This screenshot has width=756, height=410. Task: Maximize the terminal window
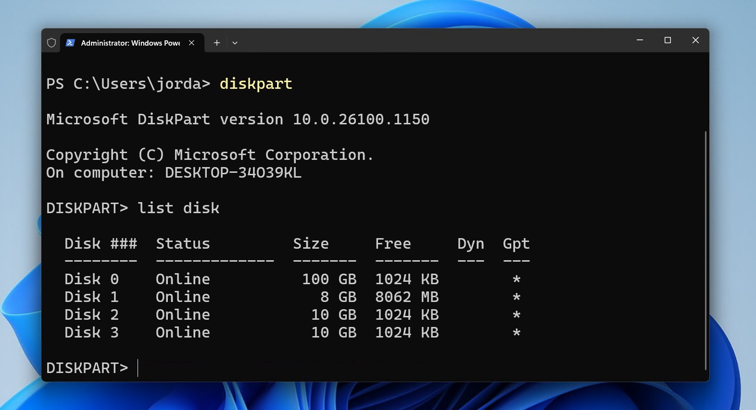point(668,40)
